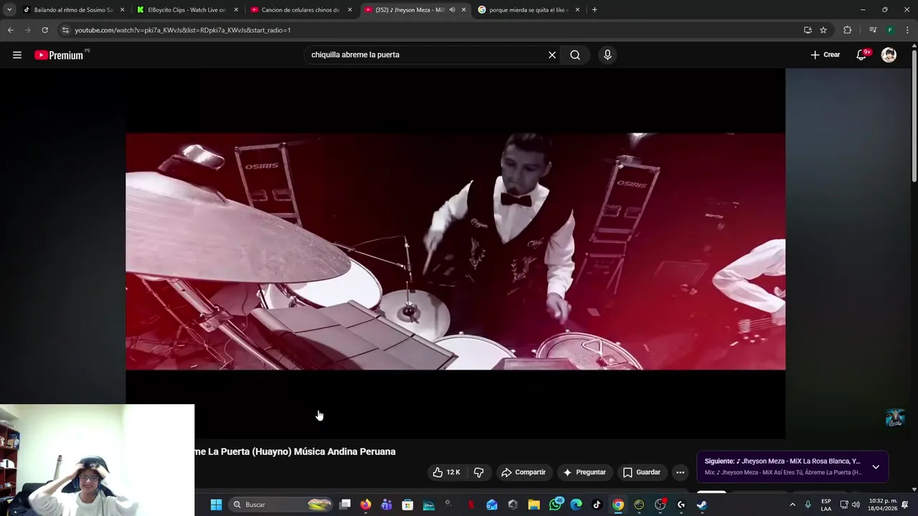Click the Compartir share button
The image size is (918, 516).
(x=524, y=472)
